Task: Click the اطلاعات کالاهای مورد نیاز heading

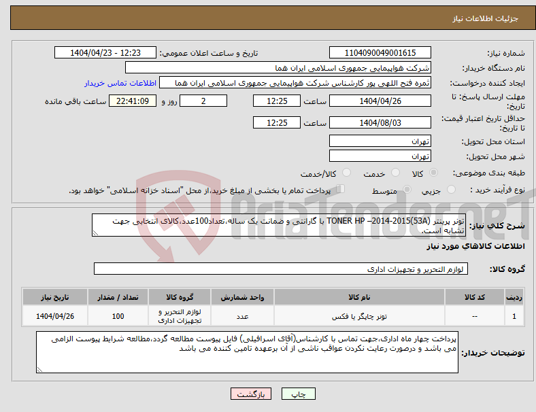Action: (x=475, y=246)
